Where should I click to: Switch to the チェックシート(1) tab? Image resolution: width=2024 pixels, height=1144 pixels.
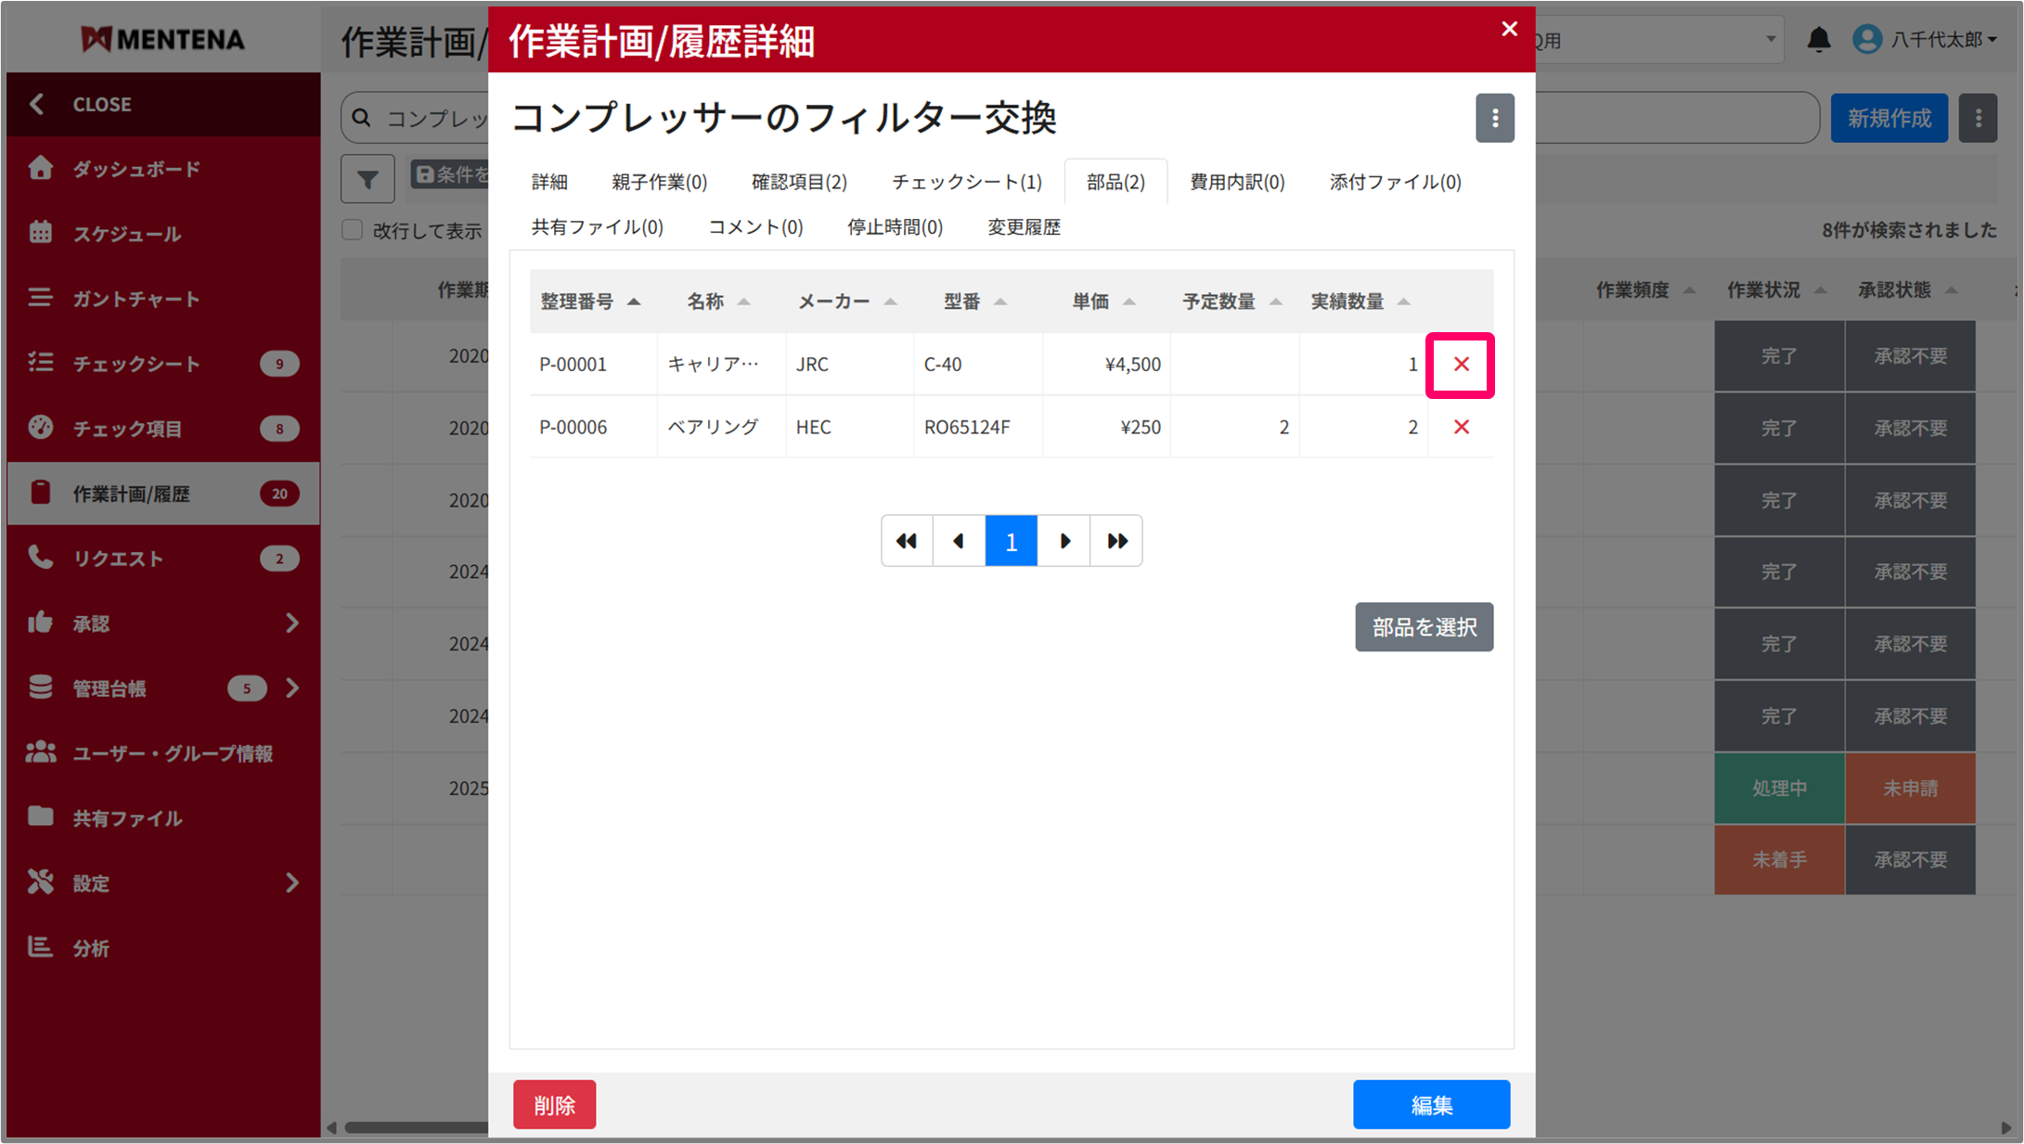coord(966,182)
